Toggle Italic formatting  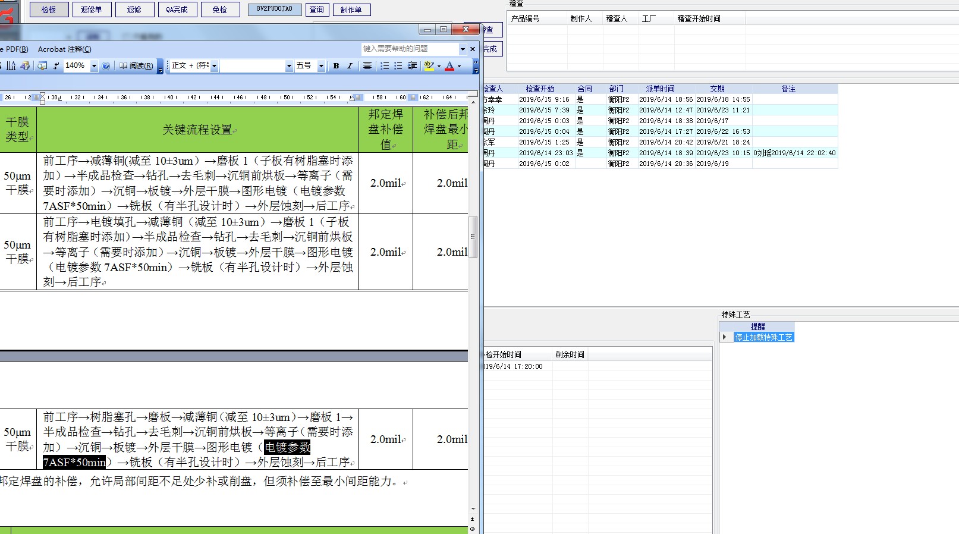tap(350, 66)
